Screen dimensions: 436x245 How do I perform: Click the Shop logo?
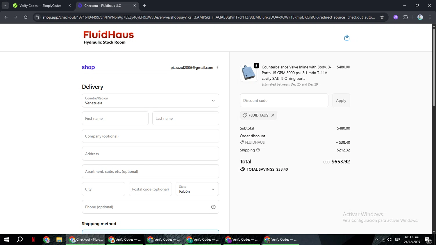tap(88, 67)
